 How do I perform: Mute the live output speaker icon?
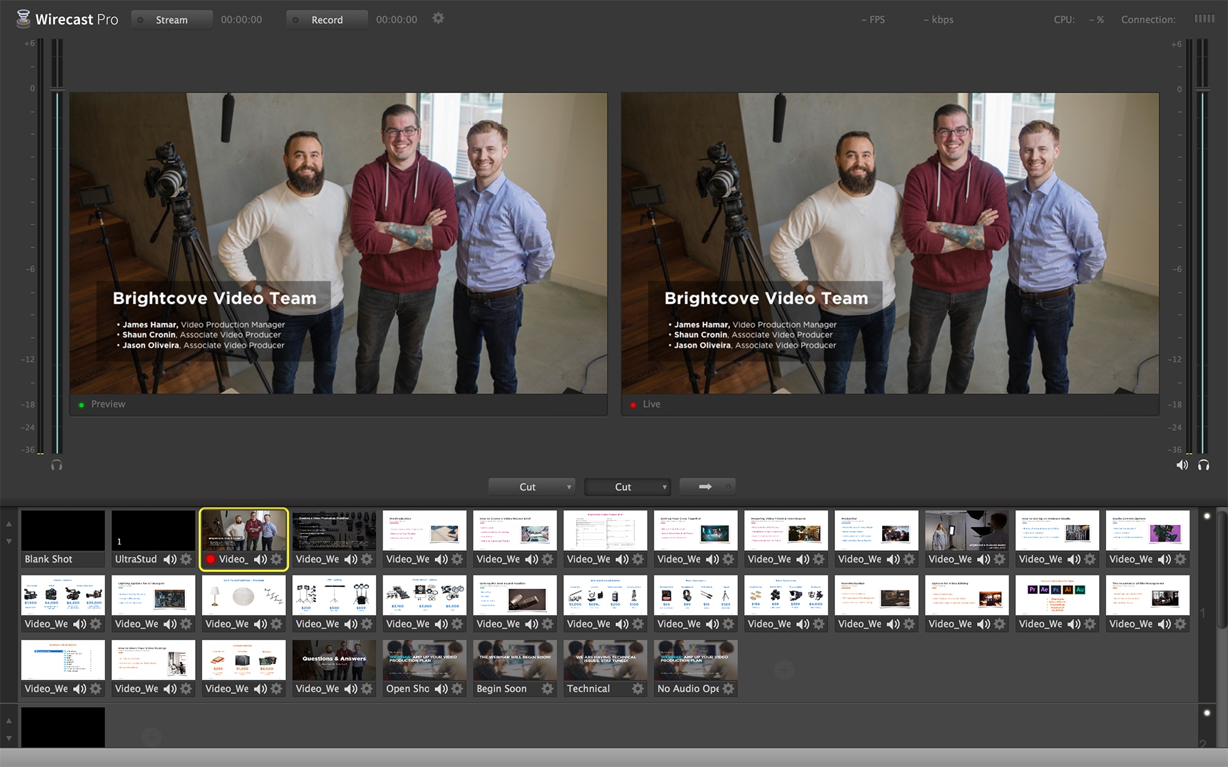[x=1182, y=465]
